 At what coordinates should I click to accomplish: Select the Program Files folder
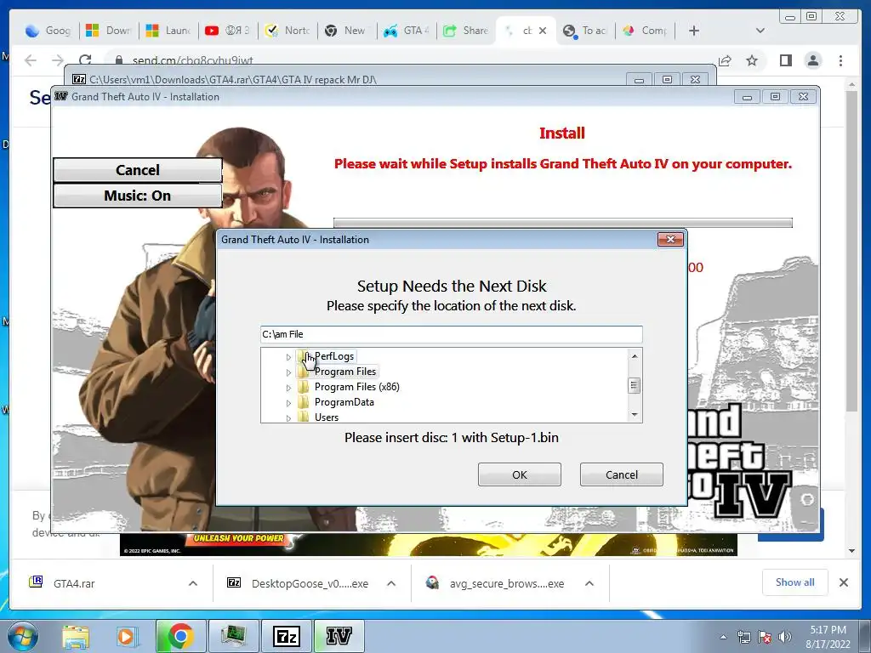[345, 372]
